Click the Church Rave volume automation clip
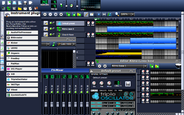184x115 pixels. click(x=119, y=52)
